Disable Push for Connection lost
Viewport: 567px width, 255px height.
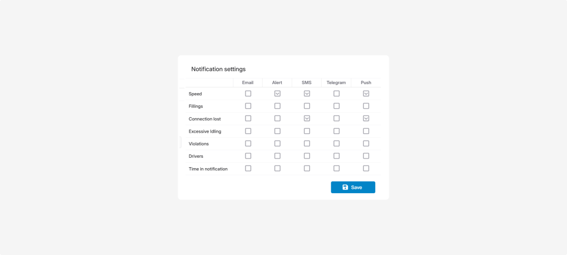coord(366,119)
